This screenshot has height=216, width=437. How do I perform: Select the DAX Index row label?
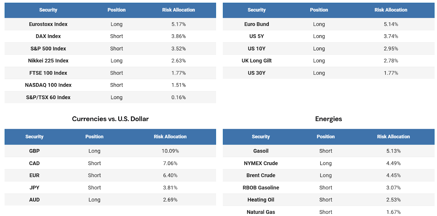click(48, 36)
